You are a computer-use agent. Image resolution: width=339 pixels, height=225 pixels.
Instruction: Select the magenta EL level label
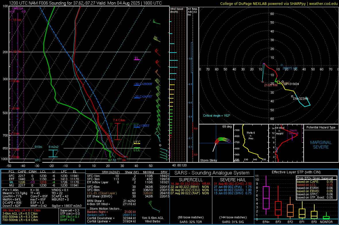(x=137, y=58)
